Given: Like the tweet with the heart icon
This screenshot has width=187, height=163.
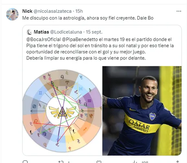Looking at the screenshot, I should pos(99,162).
